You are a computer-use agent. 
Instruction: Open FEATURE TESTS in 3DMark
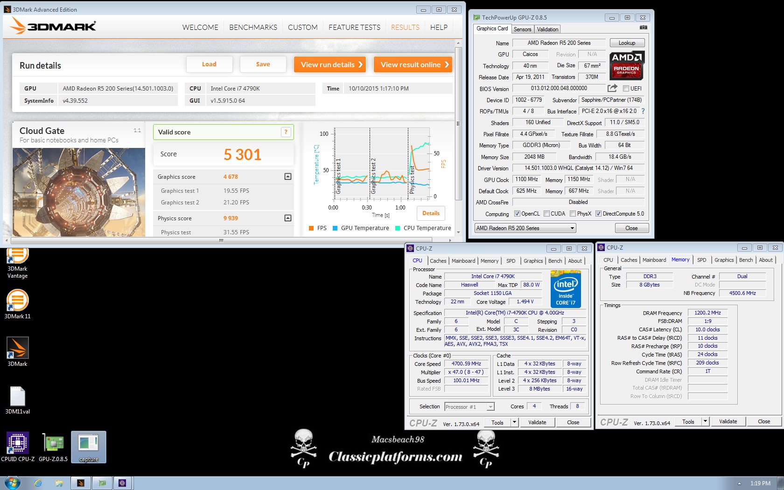coord(354,27)
